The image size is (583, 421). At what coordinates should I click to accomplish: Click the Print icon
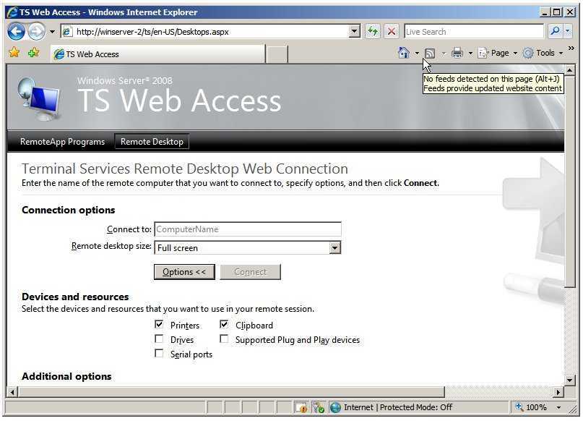457,54
